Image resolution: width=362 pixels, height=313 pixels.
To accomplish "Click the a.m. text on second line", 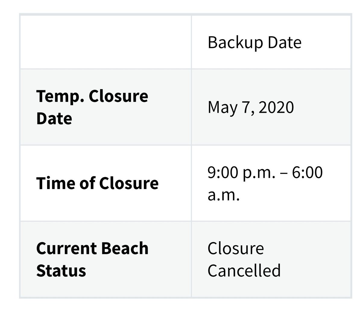I will [x=224, y=194].
